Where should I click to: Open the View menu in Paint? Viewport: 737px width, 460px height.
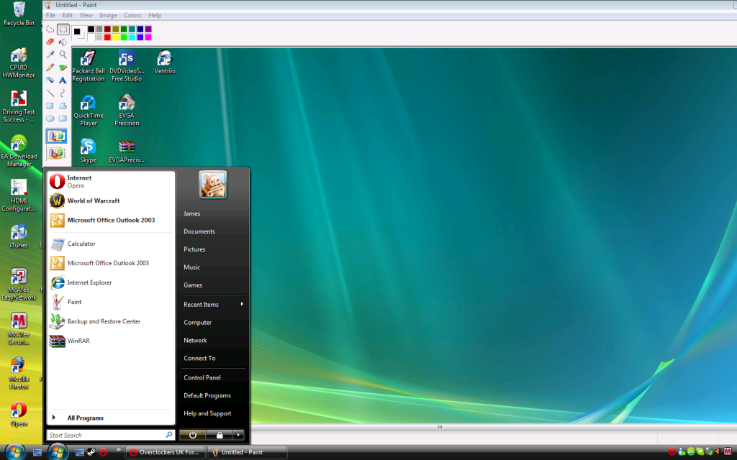(x=86, y=15)
